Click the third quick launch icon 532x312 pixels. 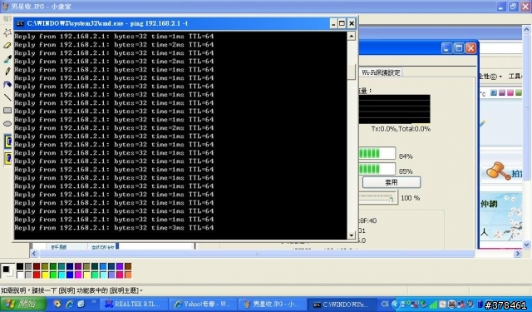tap(81, 304)
